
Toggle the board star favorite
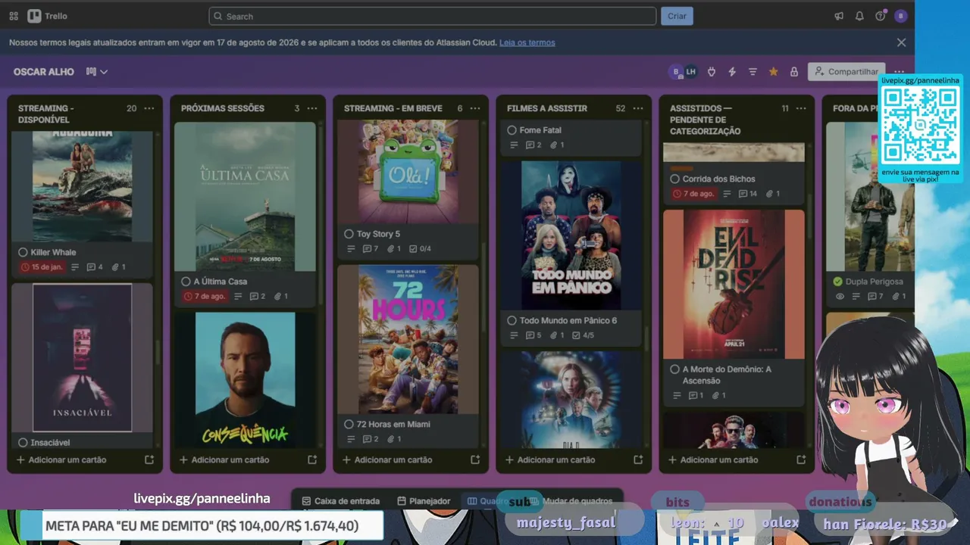773,72
